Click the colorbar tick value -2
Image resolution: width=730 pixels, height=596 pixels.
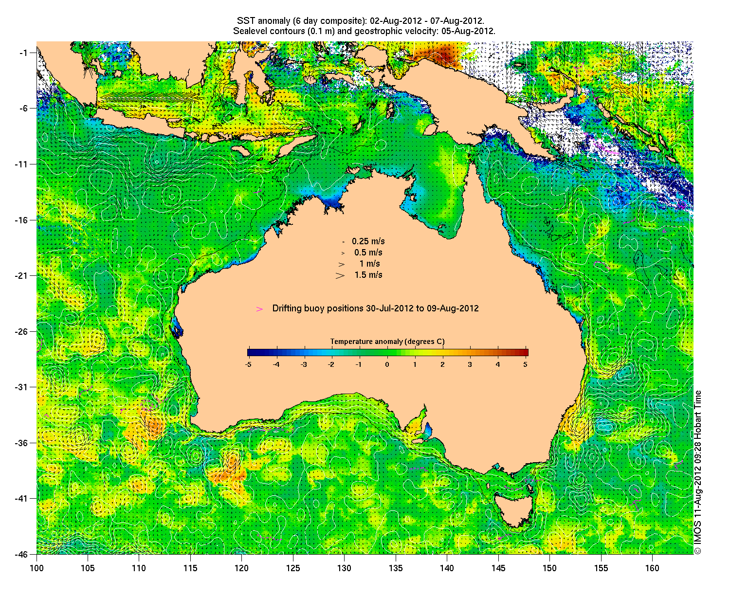pos(331,364)
